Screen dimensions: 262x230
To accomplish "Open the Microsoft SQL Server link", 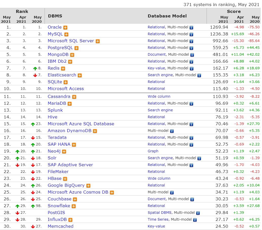I will pos(71,41).
